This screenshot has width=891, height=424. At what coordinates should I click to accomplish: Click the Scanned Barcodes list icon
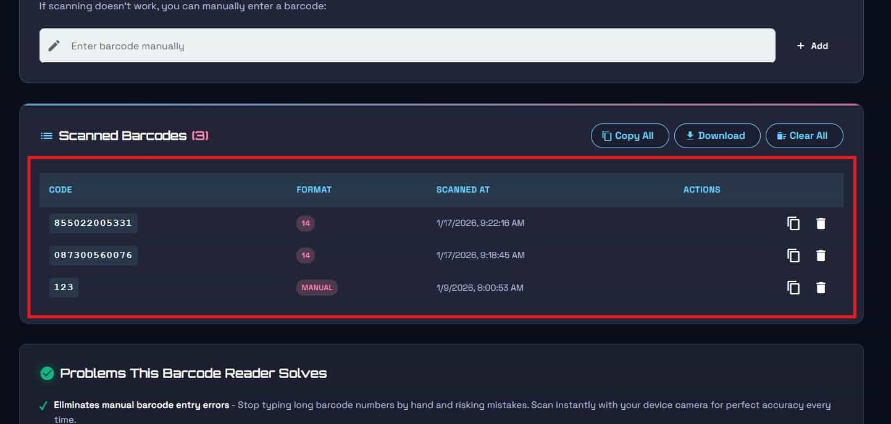[46, 136]
